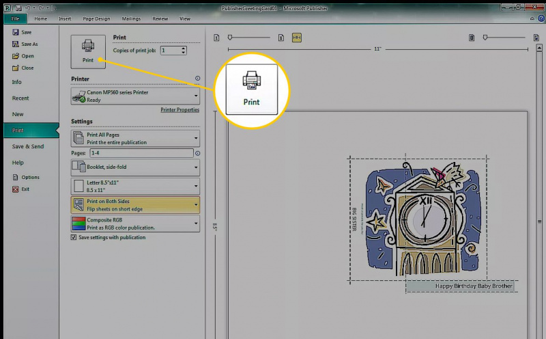This screenshot has width=546, height=339.
Task: Click the Close publication icon
Action: point(15,68)
